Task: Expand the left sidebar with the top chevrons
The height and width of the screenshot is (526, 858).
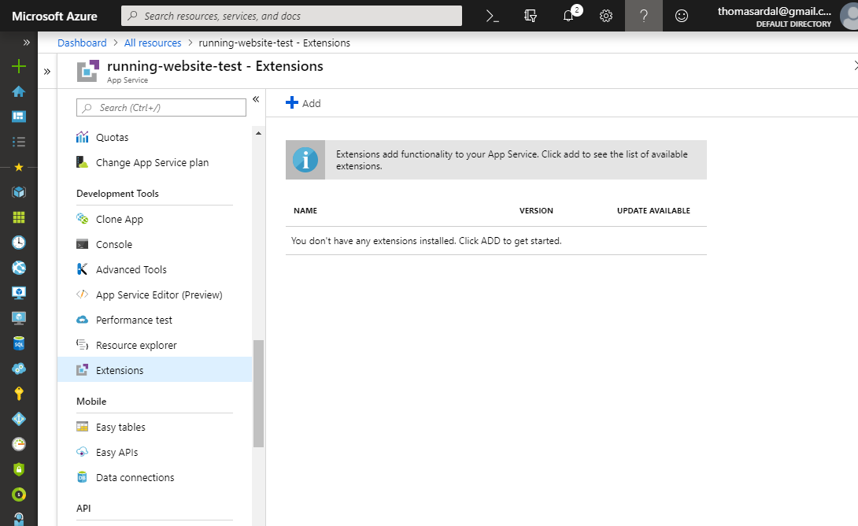Action: point(26,43)
